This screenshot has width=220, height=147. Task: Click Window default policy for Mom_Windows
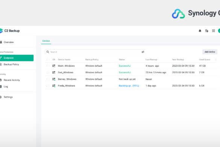(x=94, y=66)
